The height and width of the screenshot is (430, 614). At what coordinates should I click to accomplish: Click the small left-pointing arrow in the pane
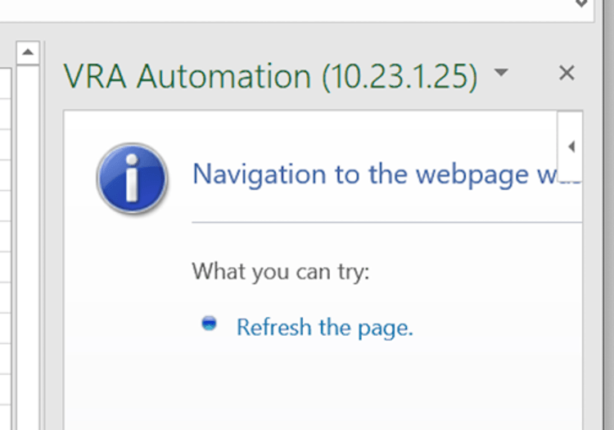[x=571, y=147]
